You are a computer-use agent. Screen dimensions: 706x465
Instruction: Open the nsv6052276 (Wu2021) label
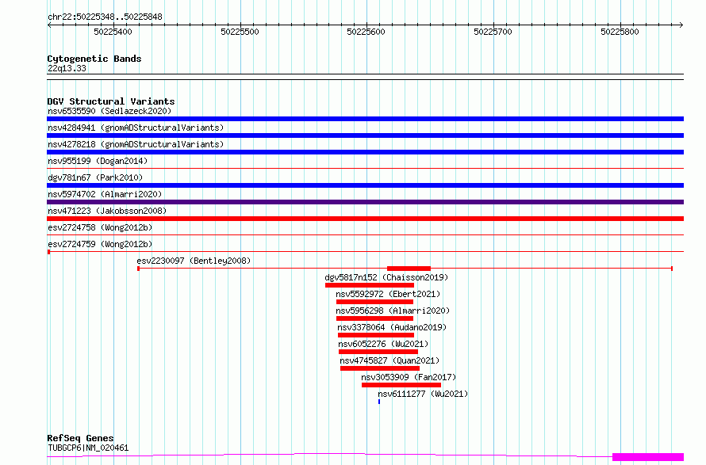coord(383,344)
